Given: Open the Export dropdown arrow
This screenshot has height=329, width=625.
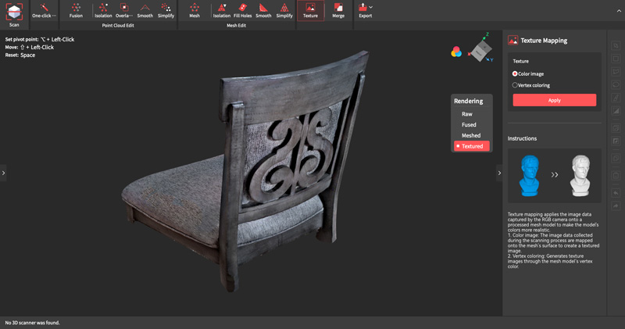Looking at the screenshot, I should [x=371, y=7].
